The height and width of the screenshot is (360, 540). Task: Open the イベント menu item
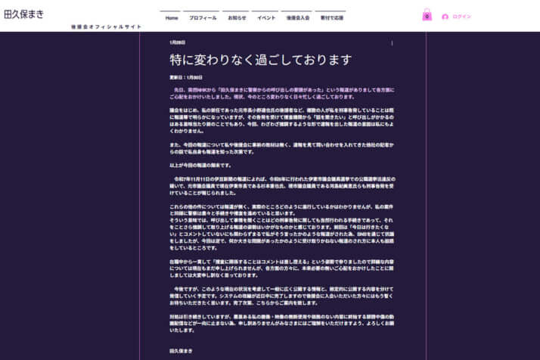pyautogui.click(x=266, y=18)
